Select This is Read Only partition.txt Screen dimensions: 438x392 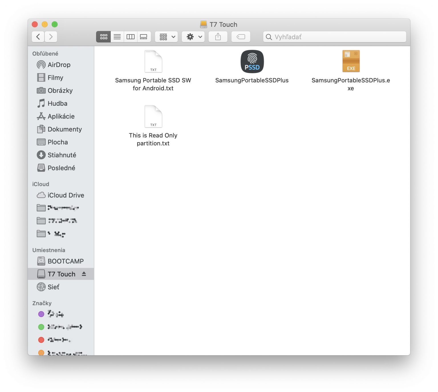pos(153,126)
